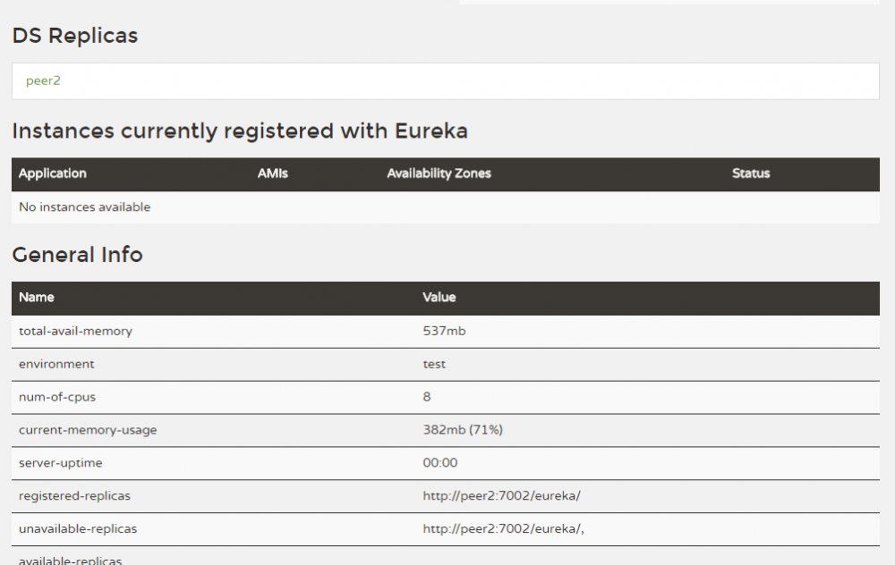Image resolution: width=895 pixels, height=565 pixels.
Task: Open the peer2 replica link
Action: click(43, 80)
